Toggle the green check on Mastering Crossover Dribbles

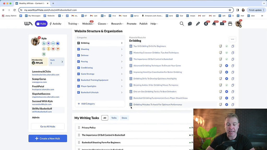pyautogui.click(x=226, y=53)
